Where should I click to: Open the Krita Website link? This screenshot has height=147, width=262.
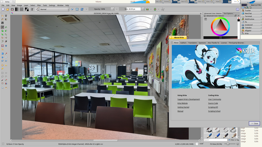click(183, 103)
